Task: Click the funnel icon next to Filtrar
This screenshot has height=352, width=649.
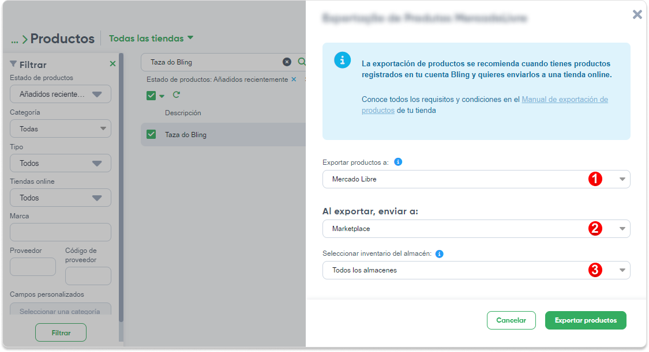Action: tap(13, 64)
